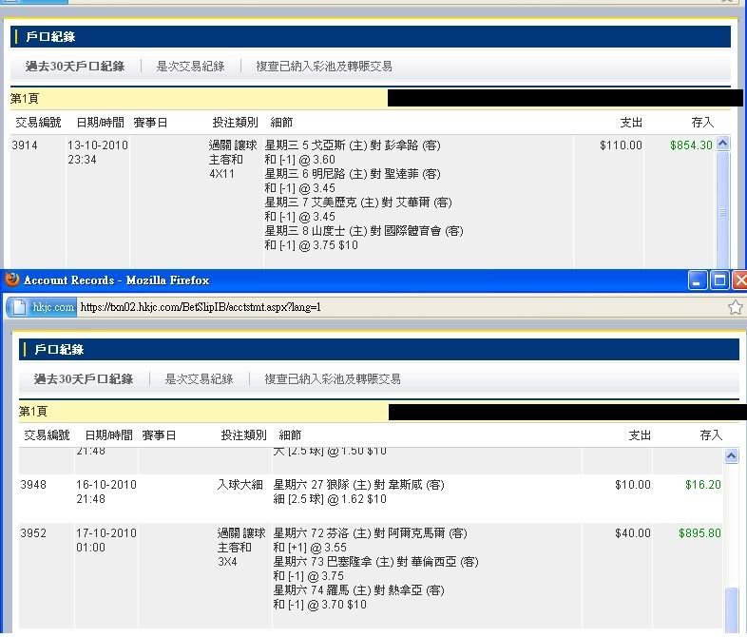Click the Firefox logo in title bar
747x637 pixels.
point(12,280)
